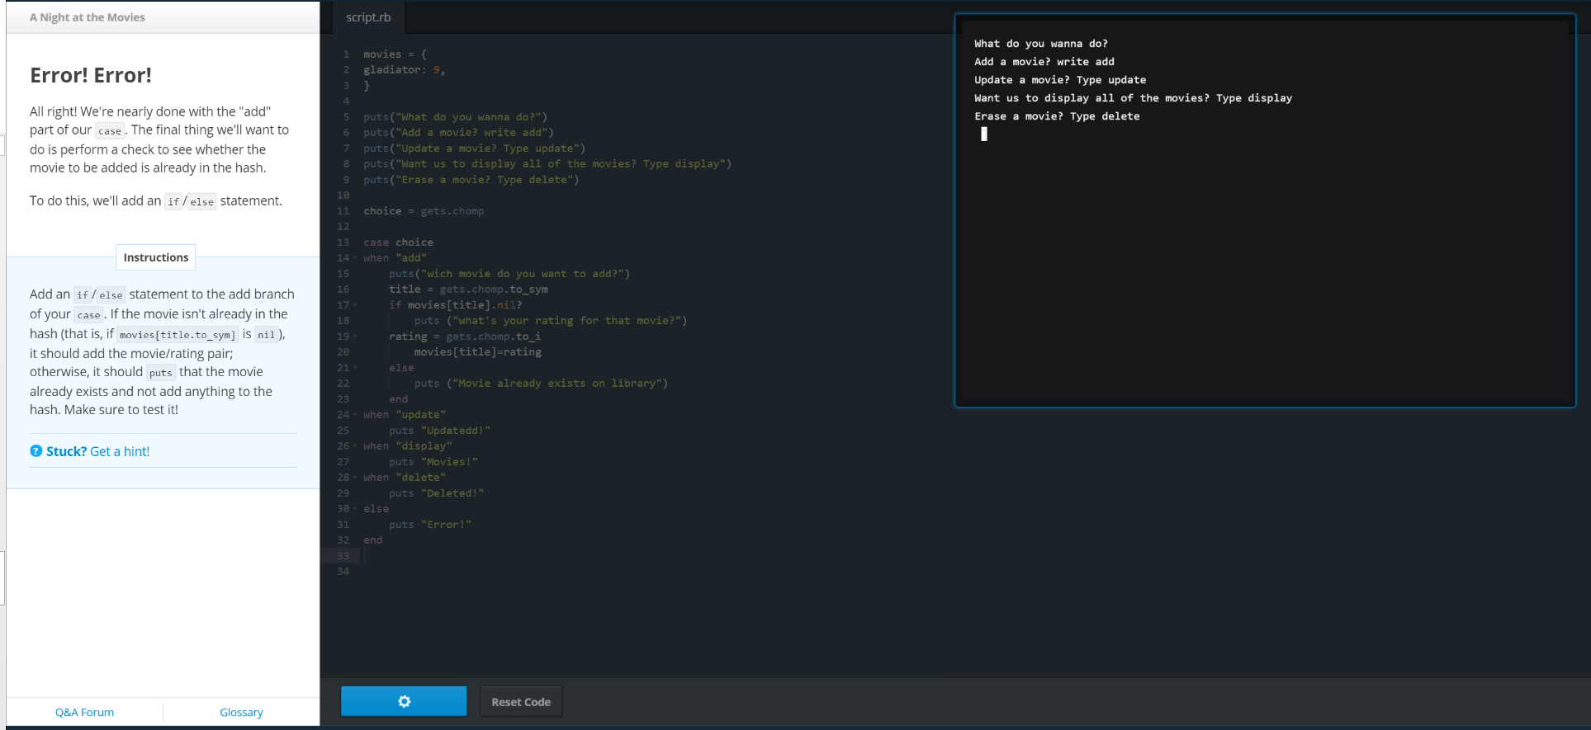The height and width of the screenshot is (730, 1591).
Task: Click the Reset Code button
Action: pyautogui.click(x=520, y=702)
